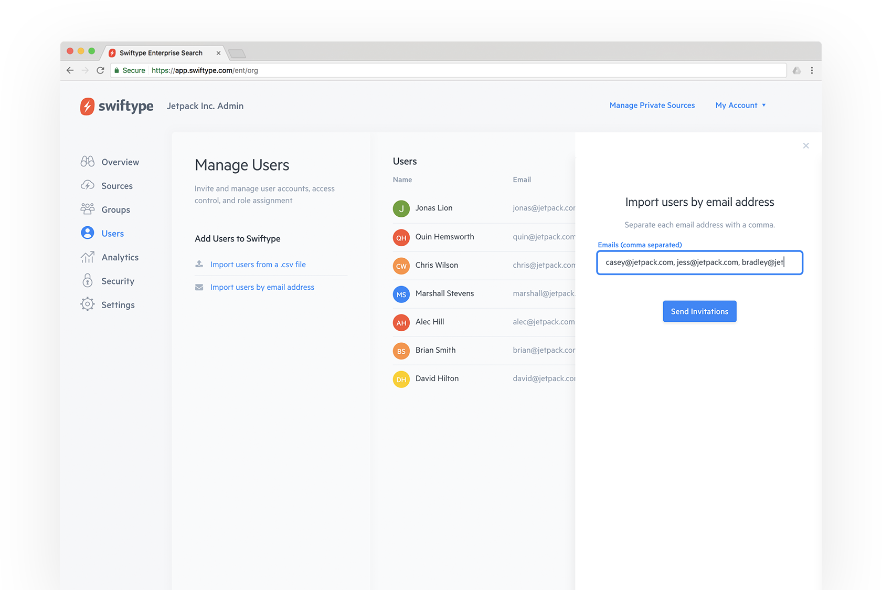
Task: Select the Sources cloud icon
Action: 88,185
